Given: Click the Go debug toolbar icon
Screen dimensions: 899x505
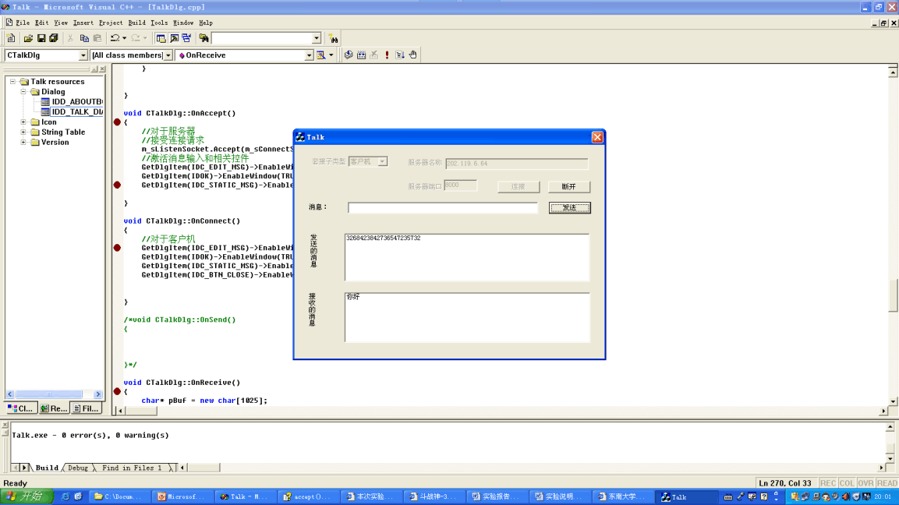Looking at the screenshot, I should [x=400, y=55].
